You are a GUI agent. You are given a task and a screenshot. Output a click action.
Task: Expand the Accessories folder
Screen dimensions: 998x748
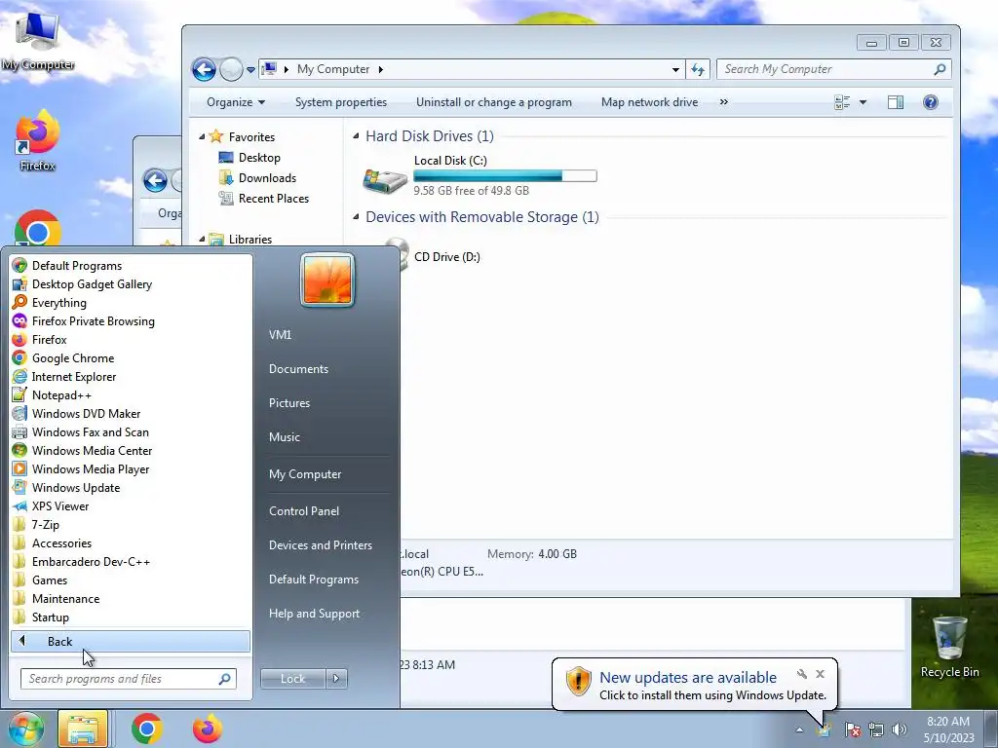pos(53,543)
